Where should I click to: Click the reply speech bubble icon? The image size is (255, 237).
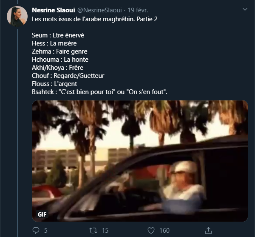click(x=36, y=230)
